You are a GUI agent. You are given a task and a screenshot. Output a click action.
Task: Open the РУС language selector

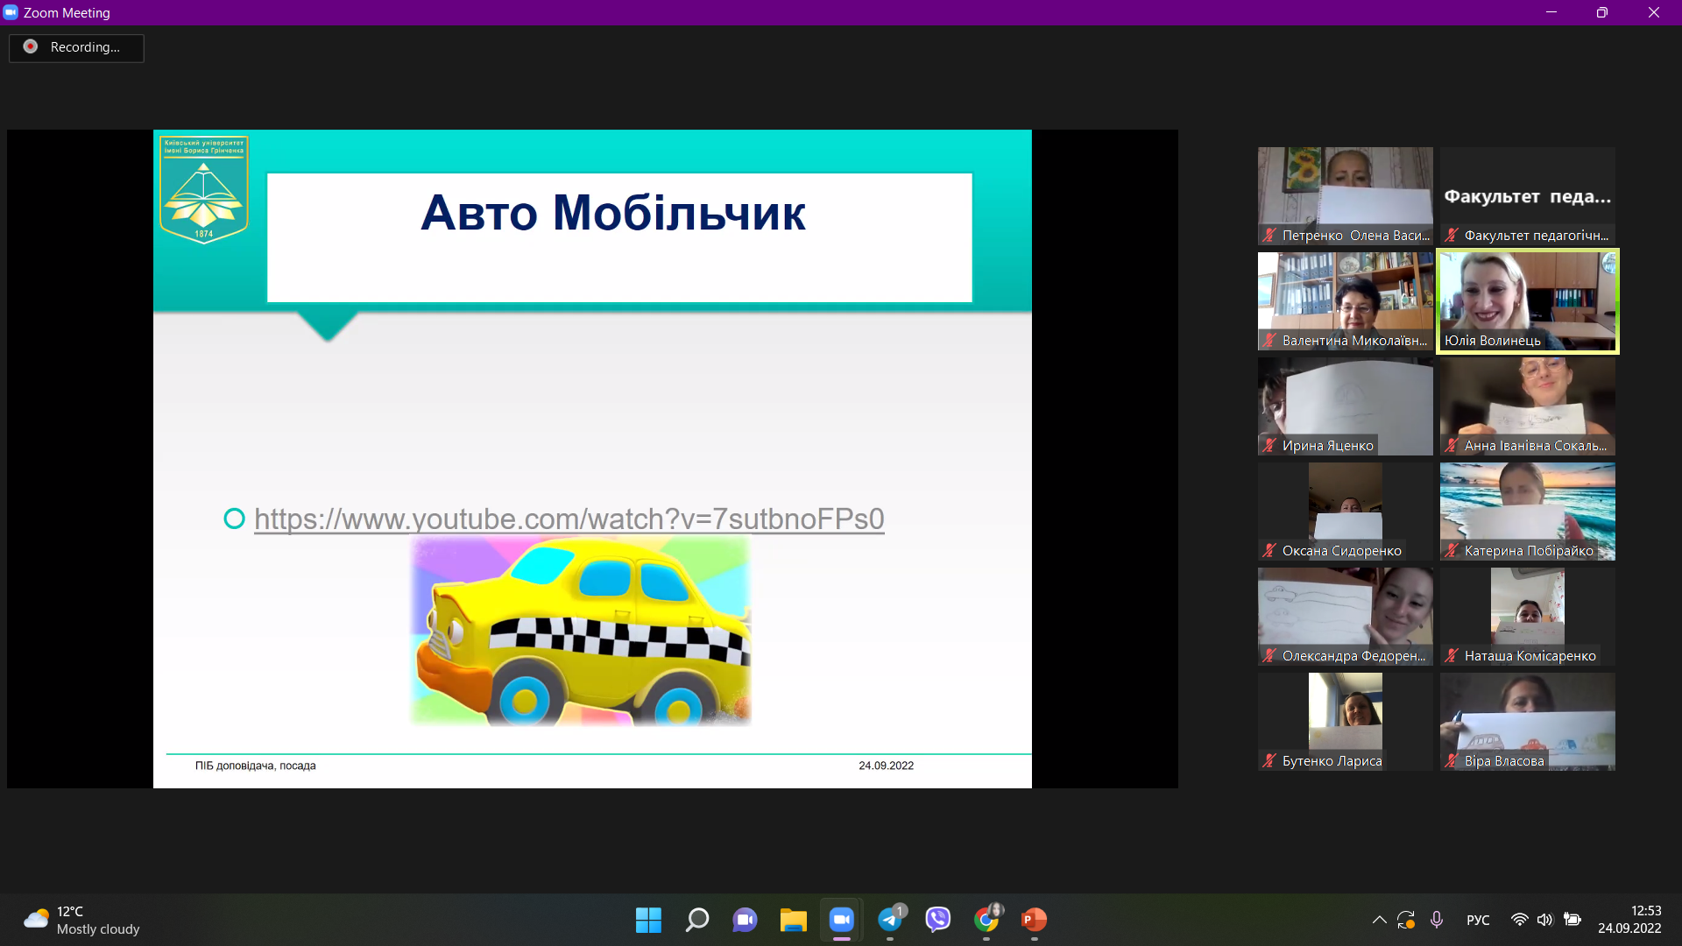(1478, 921)
